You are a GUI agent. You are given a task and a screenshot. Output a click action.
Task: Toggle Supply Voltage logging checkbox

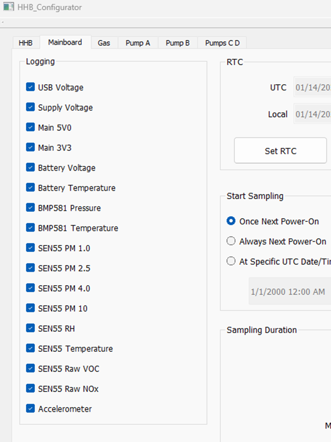(x=30, y=107)
